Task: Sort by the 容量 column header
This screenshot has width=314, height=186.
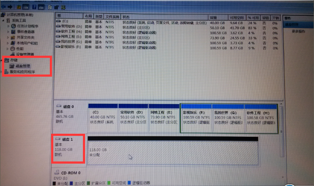Action: [x=218, y=18]
